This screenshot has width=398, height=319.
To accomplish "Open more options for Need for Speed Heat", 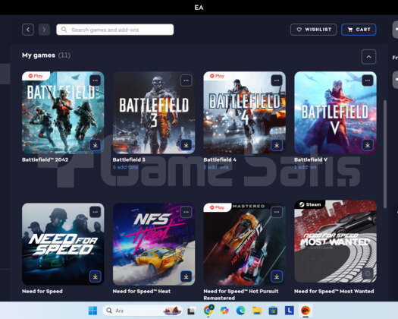I will pyautogui.click(x=186, y=212).
